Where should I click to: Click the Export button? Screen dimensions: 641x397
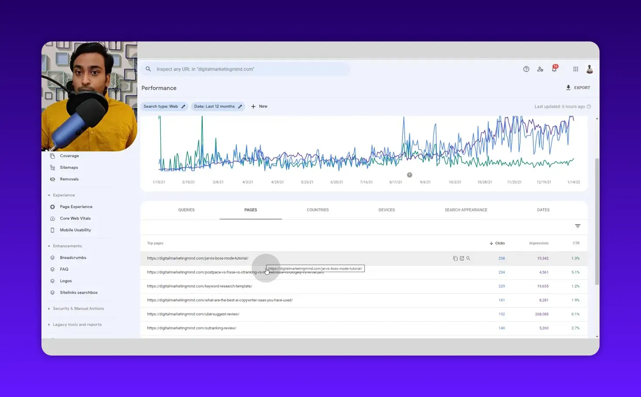click(x=578, y=87)
